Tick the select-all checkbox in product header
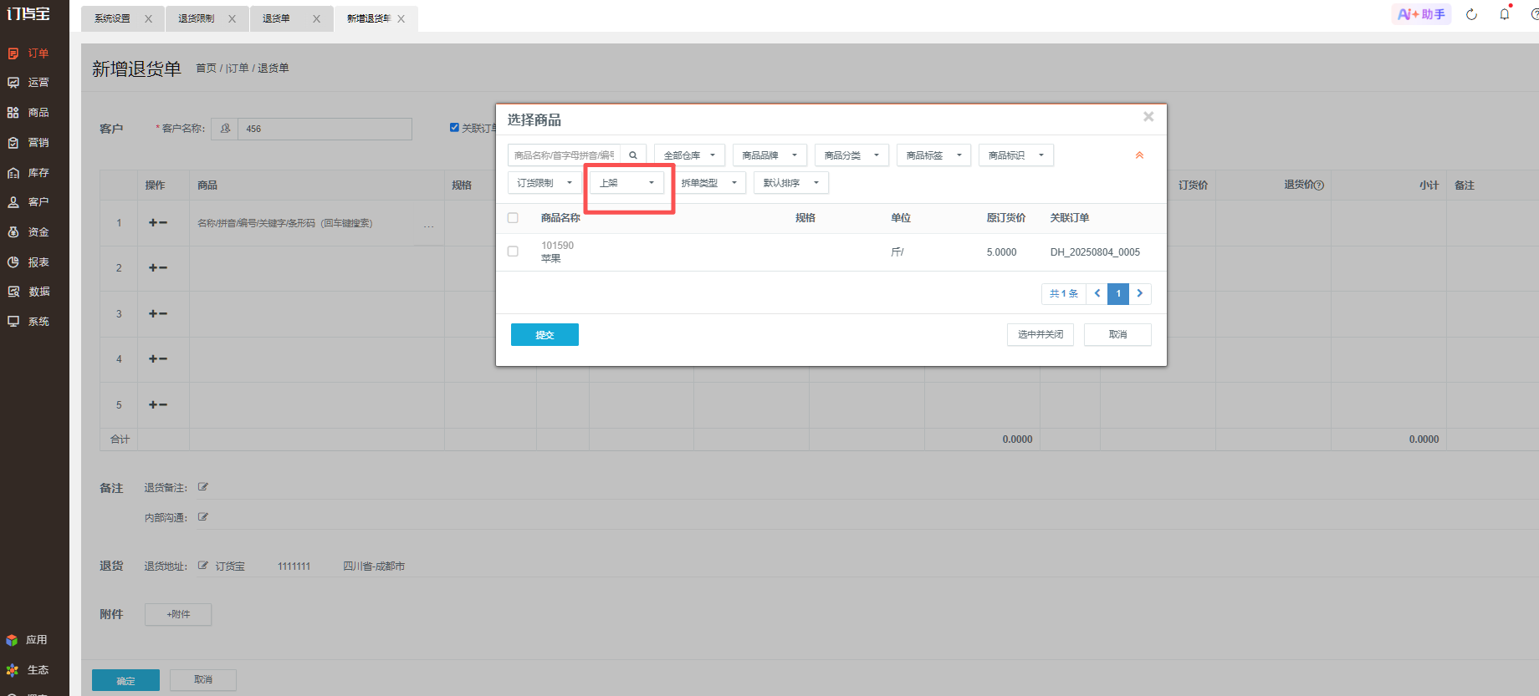The height and width of the screenshot is (696, 1539). pyautogui.click(x=513, y=218)
